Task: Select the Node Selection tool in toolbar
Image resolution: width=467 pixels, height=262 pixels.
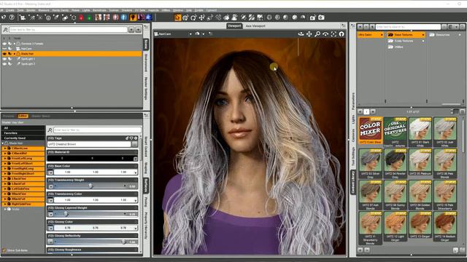Action: point(177,17)
